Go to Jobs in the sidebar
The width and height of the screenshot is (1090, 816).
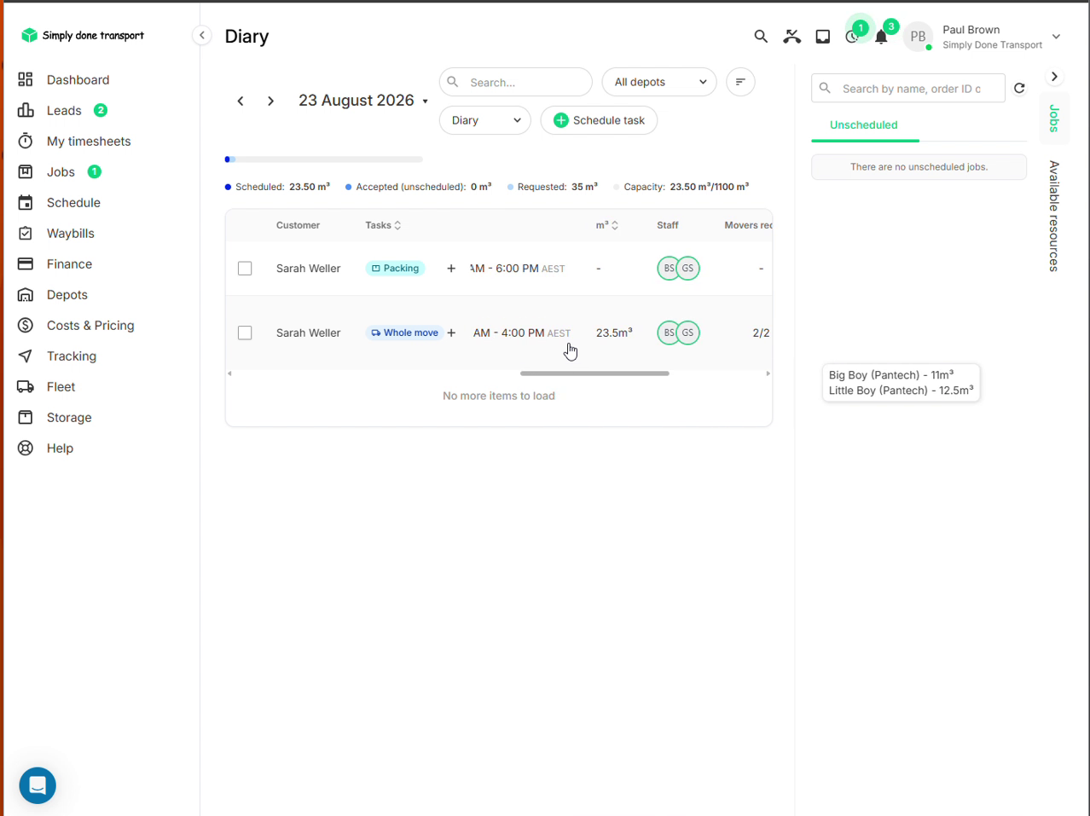pos(61,171)
